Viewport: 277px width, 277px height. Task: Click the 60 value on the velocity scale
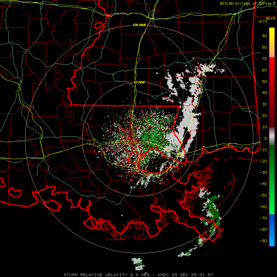pyautogui.click(x=264, y=70)
